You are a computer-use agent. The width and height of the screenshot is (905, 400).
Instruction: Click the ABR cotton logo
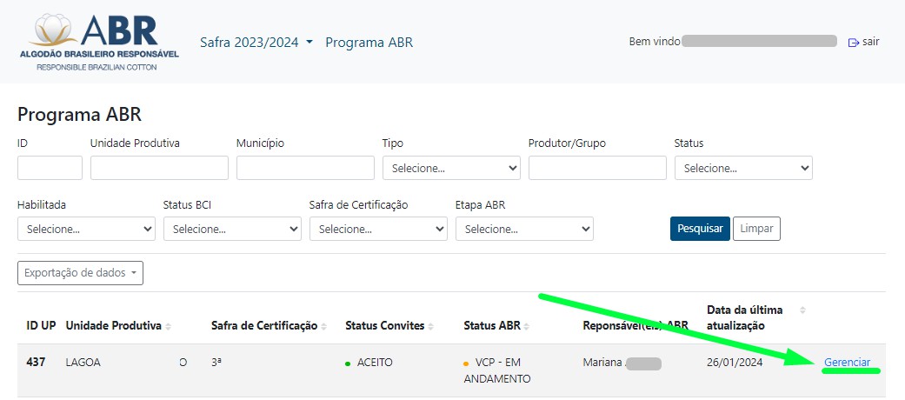pyautogui.click(x=99, y=41)
